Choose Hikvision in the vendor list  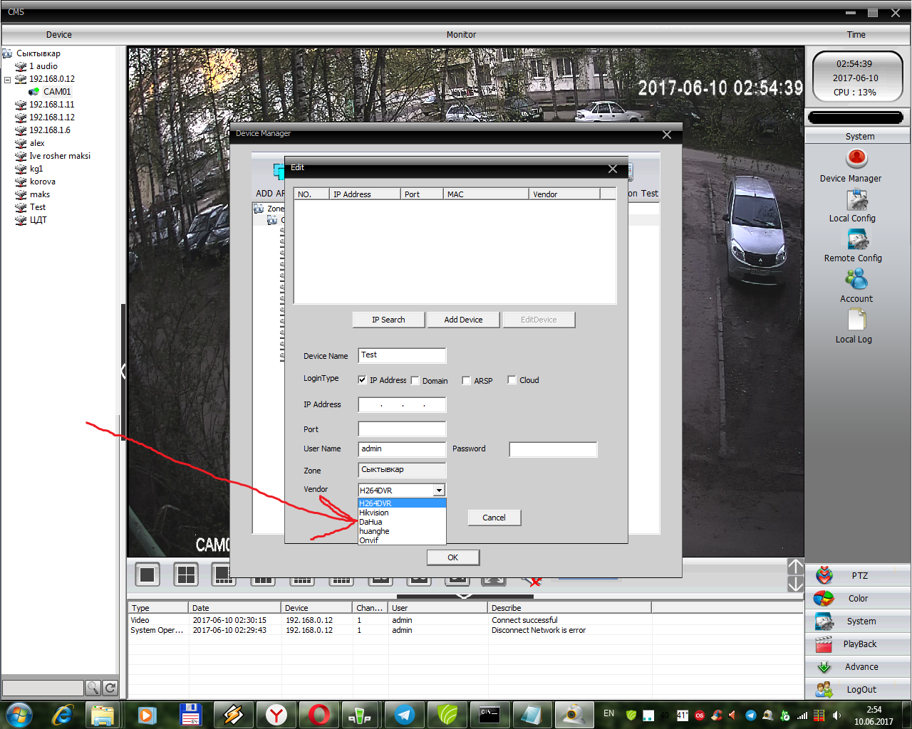[402, 513]
